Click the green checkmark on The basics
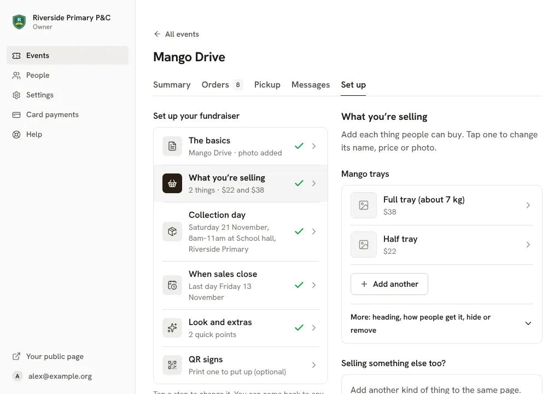This screenshot has width=560, height=394. click(x=299, y=146)
